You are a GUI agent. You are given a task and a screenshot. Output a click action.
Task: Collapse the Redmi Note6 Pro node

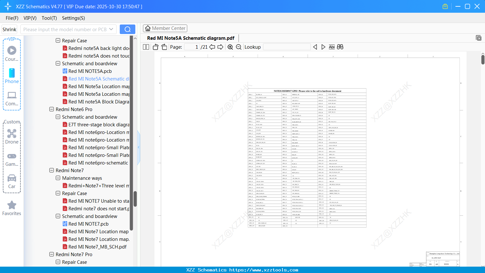52,109
